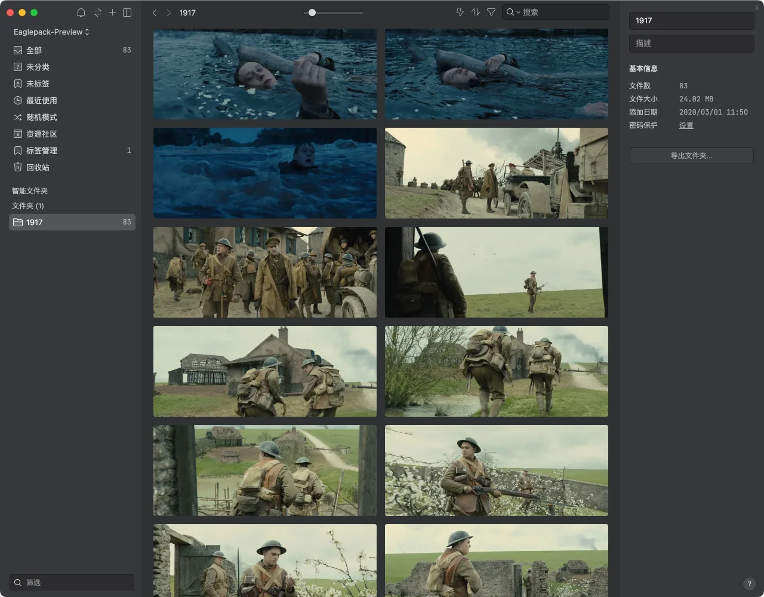Toggle the sidebar layout icon
The width and height of the screenshot is (764, 597).
coord(127,13)
